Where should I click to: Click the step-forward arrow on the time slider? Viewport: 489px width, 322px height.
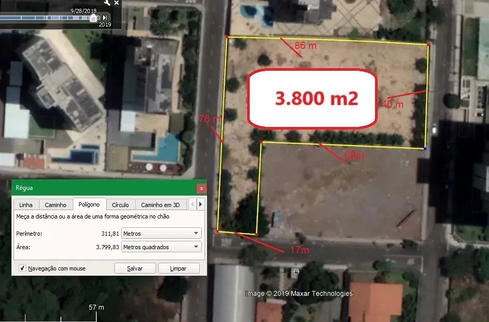pyautogui.click(x=105, y=18)
